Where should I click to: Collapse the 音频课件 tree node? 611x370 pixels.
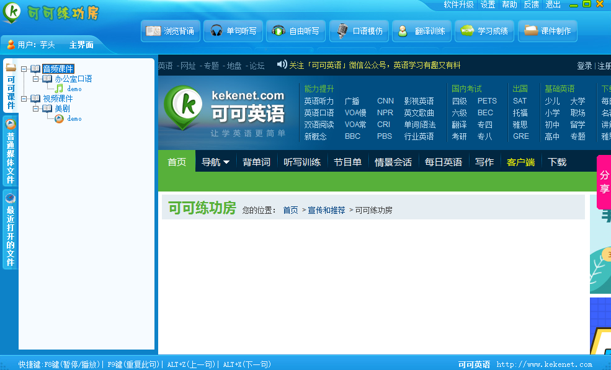click(24, 69)
